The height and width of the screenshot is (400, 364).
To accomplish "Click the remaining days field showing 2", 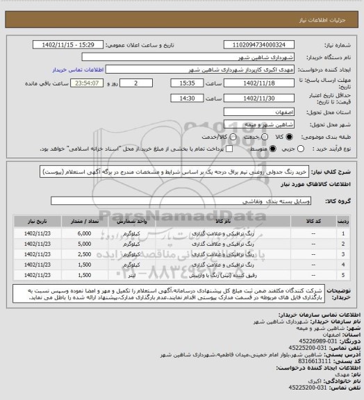I will tap(136, 83).
